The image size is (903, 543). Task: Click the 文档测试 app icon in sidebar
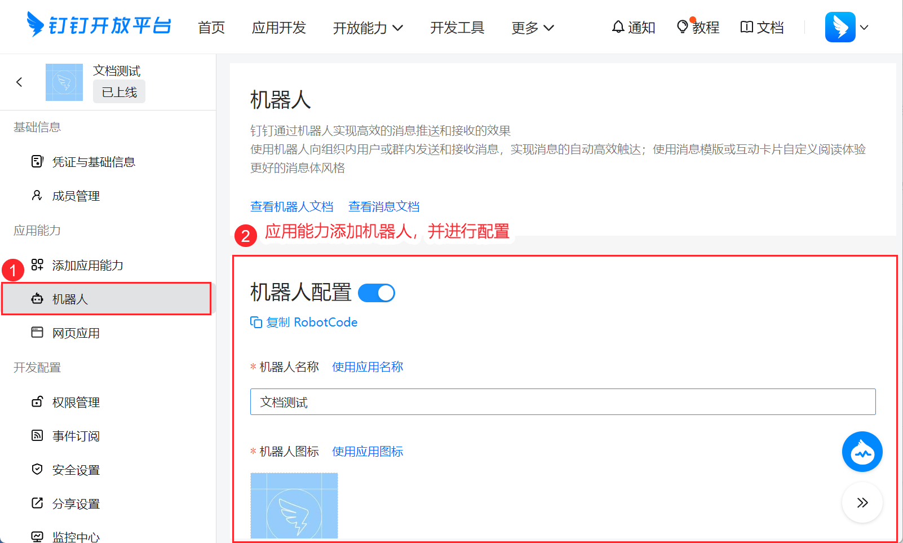click(64, 82)
